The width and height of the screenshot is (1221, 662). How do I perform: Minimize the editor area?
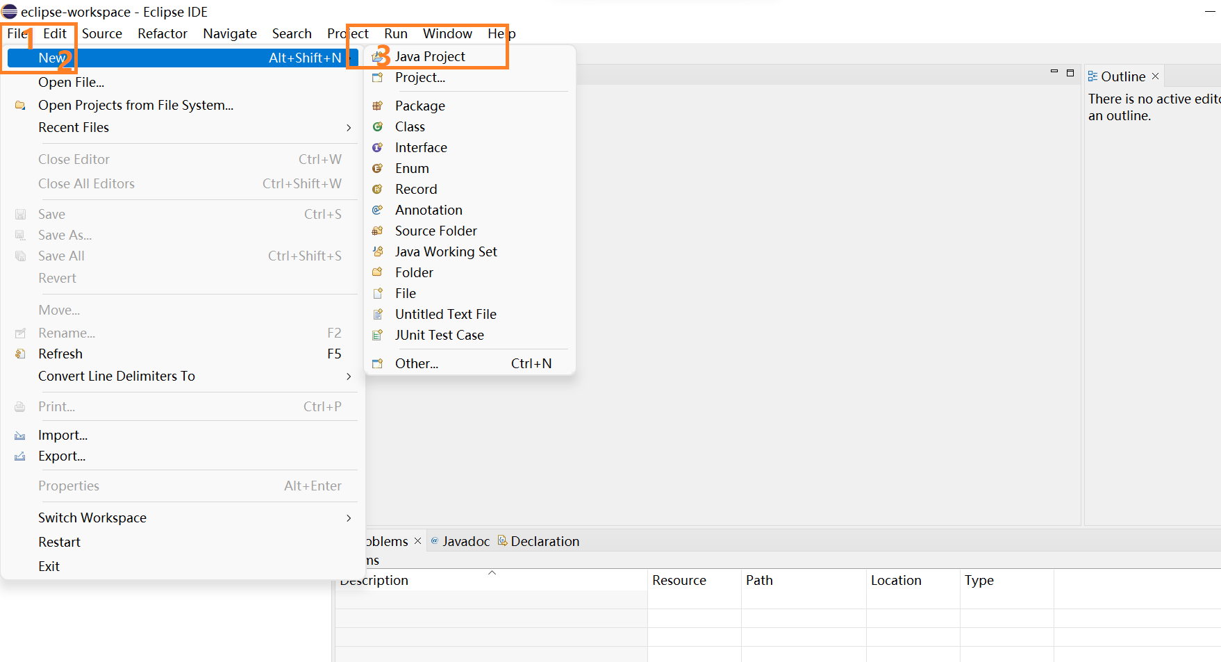point(1054,72)
